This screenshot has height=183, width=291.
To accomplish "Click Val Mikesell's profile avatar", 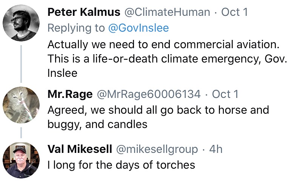I will click(x=22, y=160).
